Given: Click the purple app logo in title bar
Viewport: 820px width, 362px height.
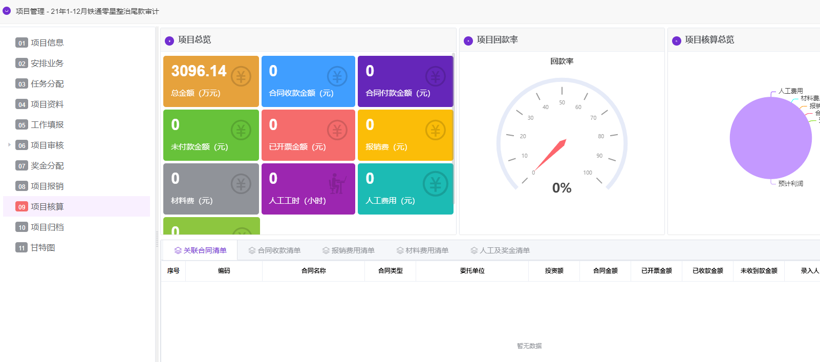Looking at the screenshot, I should [7, 11].
